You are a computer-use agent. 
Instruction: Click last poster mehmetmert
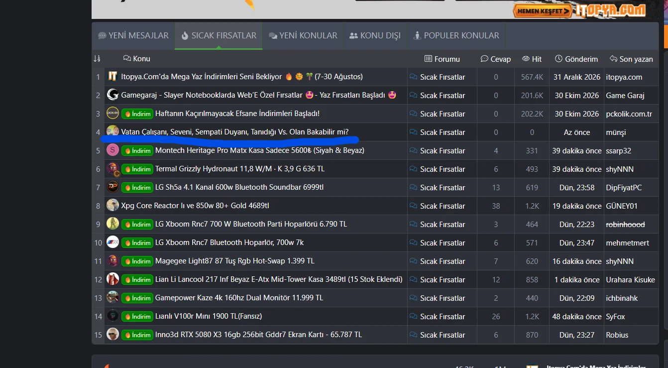click(628, 243)
